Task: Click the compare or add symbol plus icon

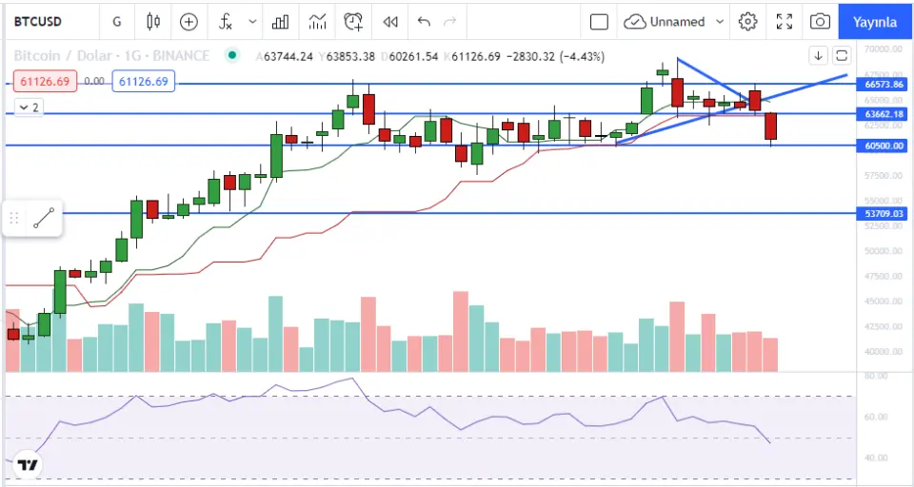Action: 189,21
